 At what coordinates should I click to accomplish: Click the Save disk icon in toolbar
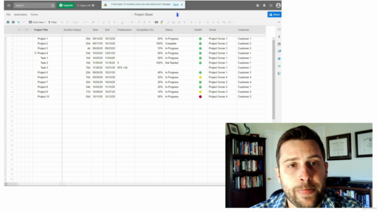point(8,22)
